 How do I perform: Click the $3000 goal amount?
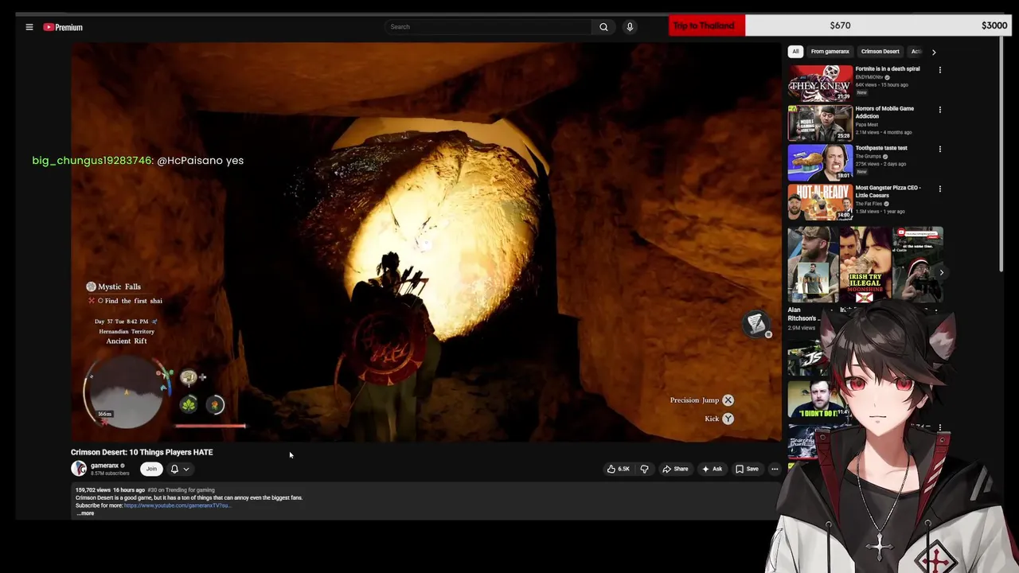point(994,25)
